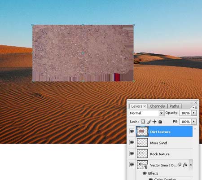The width and height of the screenshot is (202, 180).
Task: Open the Fill slider arrow
Action: click(x=194, y=122)
